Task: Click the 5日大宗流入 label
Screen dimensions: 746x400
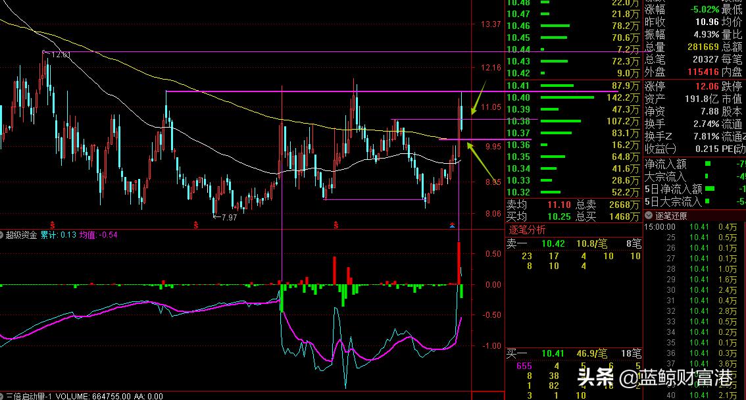Action: (673, 202)
